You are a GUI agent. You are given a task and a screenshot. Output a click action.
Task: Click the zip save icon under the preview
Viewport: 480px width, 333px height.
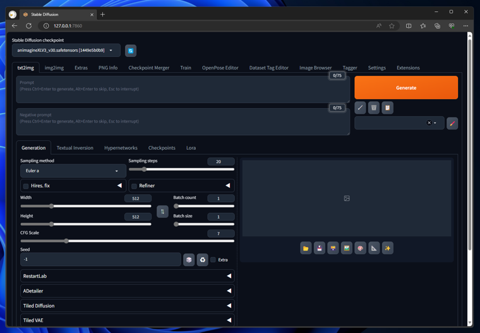(333, 248)
